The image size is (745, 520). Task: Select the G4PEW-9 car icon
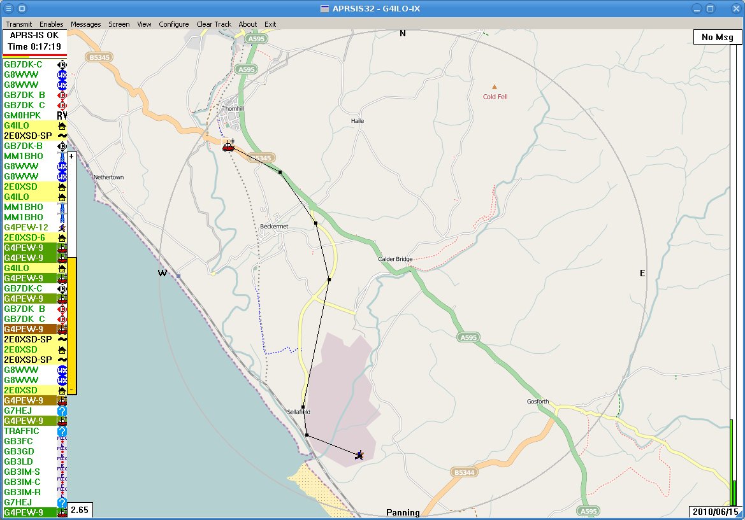pyautogui.click(x=61, y=248)
